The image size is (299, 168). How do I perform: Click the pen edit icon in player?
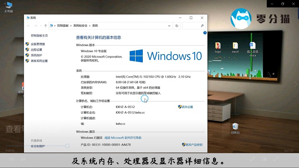point(253,159)
